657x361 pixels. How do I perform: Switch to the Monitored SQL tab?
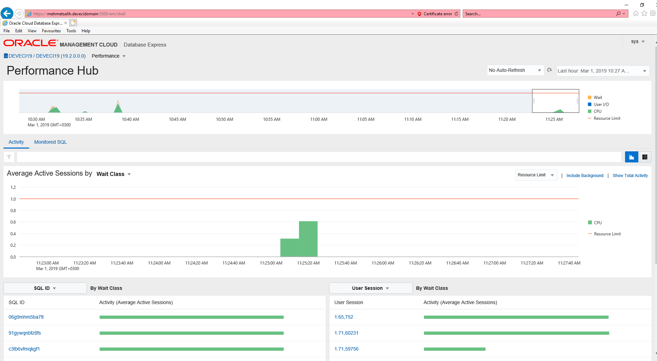50,142
